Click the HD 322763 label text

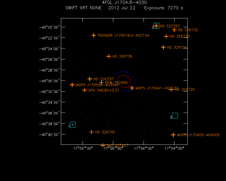coord(170,26)
